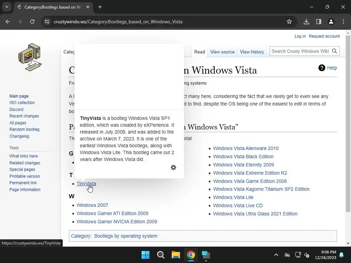The image size is (351, 263).
Task: Open Windows Vista Kagome Titanium SP2 Edition
Action: pos(261,189)
